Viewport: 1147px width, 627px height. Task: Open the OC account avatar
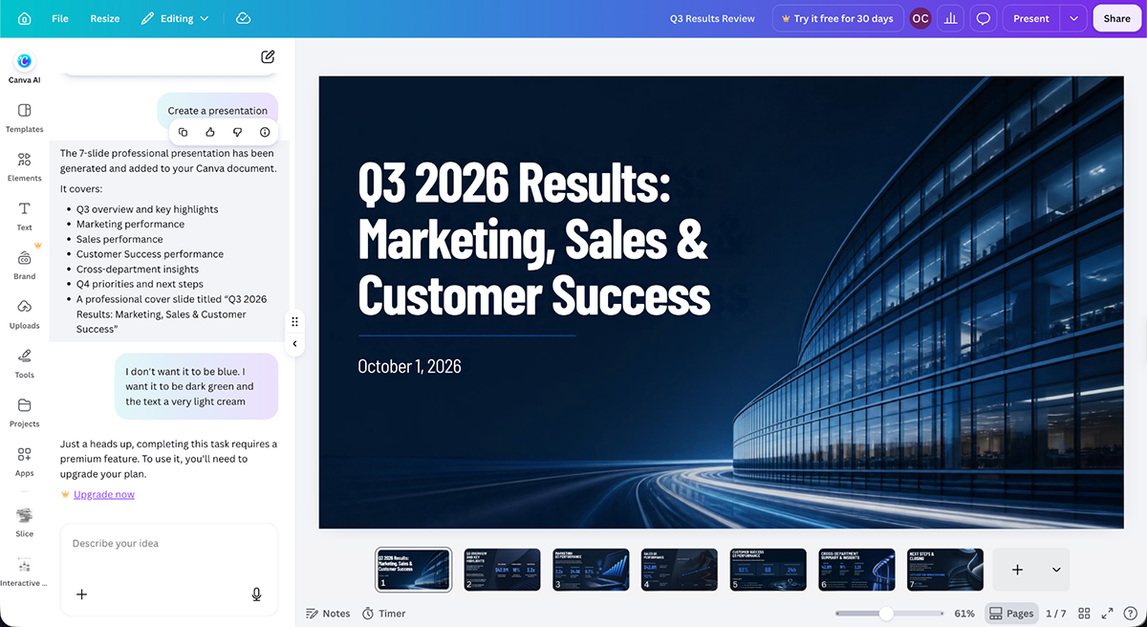coord(920,18)
